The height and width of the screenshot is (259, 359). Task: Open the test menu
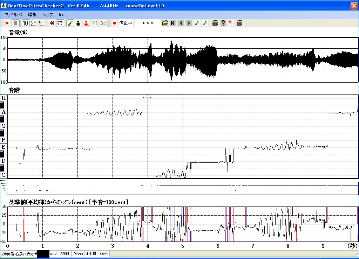pyautogui.click(x=62, y=15)
